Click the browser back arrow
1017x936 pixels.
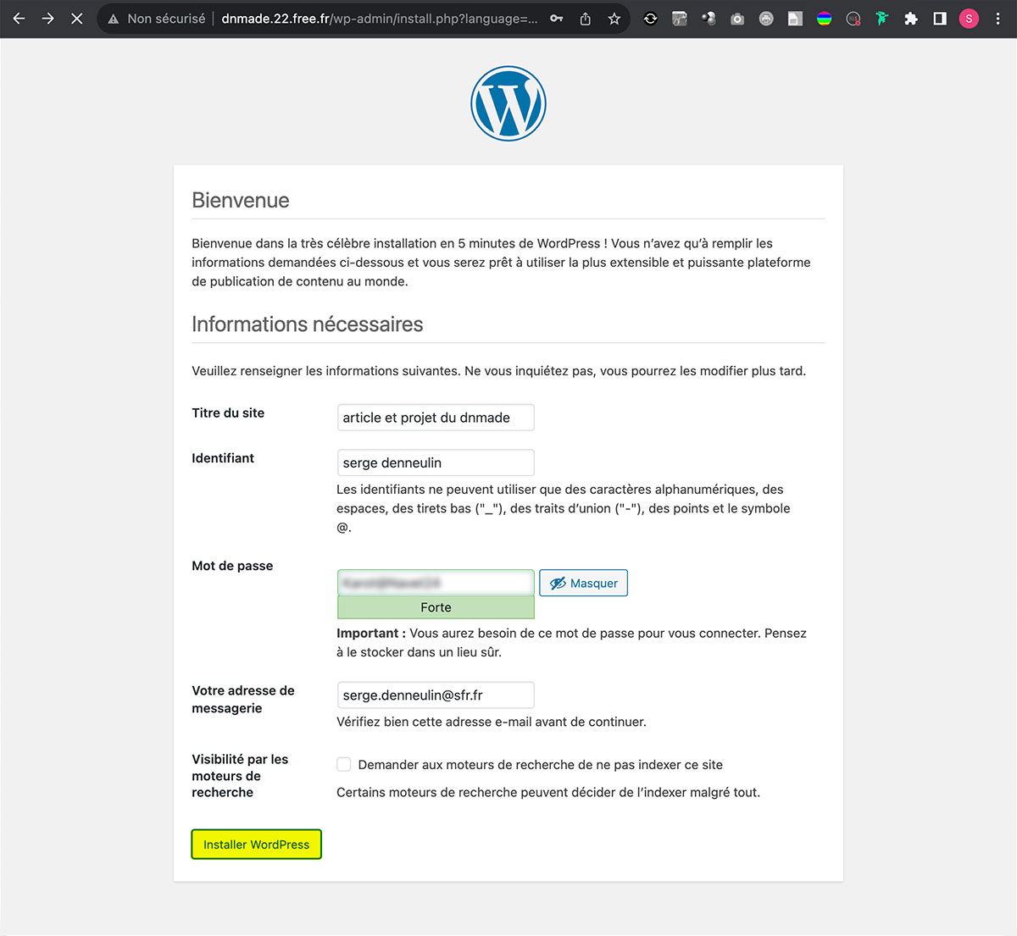click(x=19, y=18)
